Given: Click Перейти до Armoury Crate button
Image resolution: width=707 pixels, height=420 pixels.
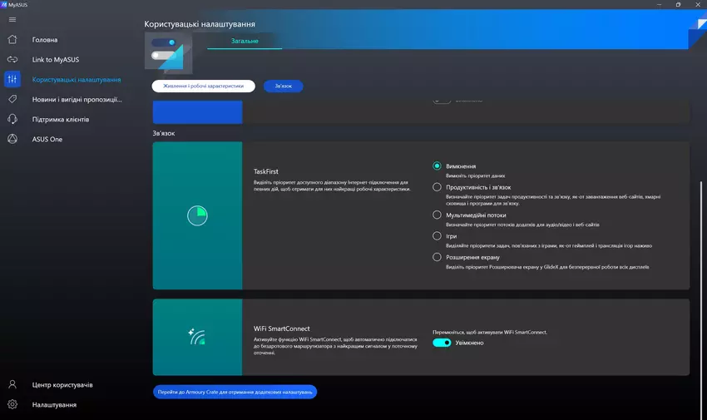Looking at the screenshot, I should coord(235,392).
